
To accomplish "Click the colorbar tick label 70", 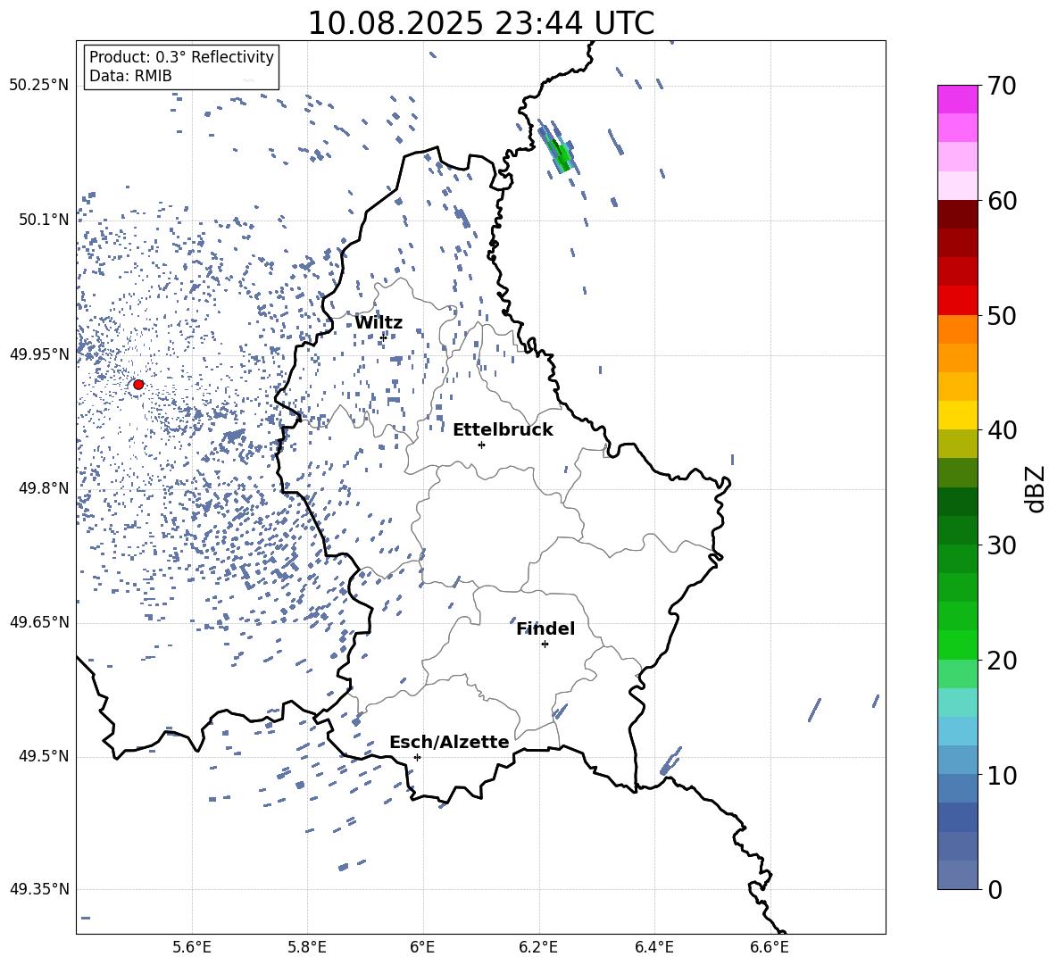I will coord(1002,87).
